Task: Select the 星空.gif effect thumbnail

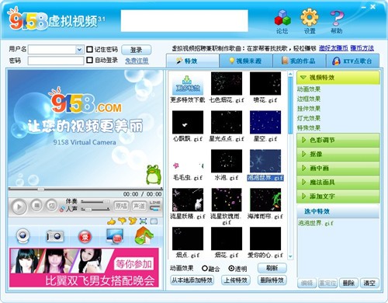Action: coord(265,122)
